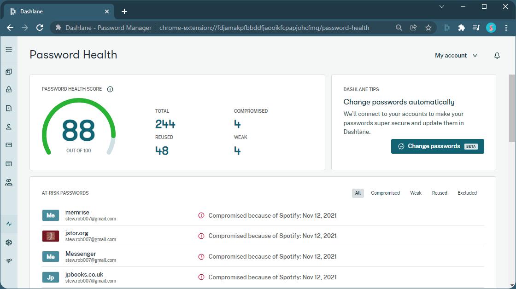Open Payments card icon in sidebar

[x=9, y=145]
